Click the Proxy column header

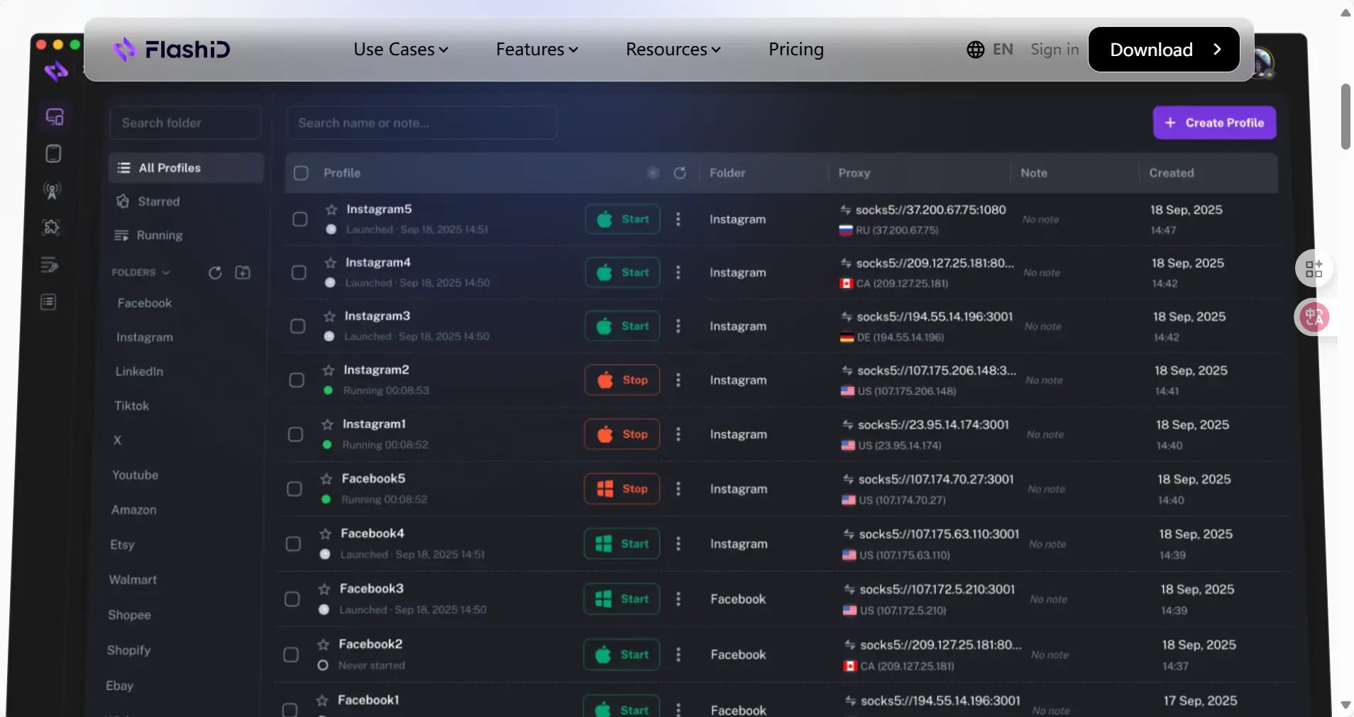(854, 173)
